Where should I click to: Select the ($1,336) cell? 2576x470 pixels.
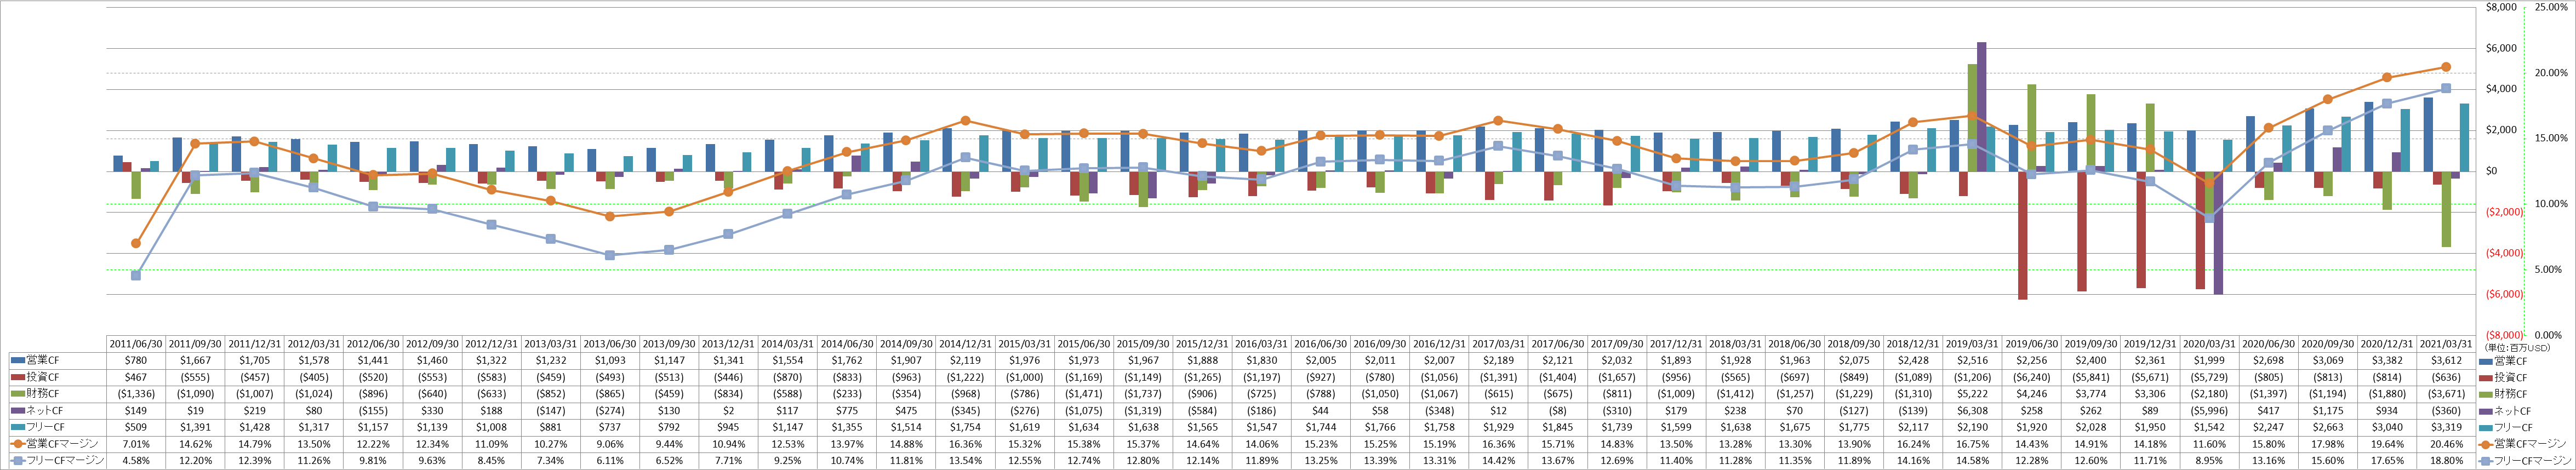click(136, 394)
